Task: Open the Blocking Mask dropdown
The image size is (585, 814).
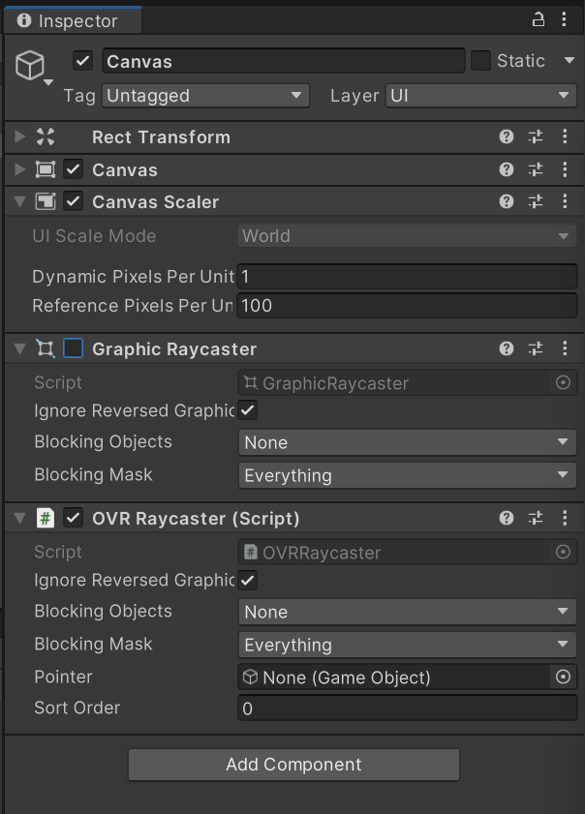Action: (x=407, y=475)
